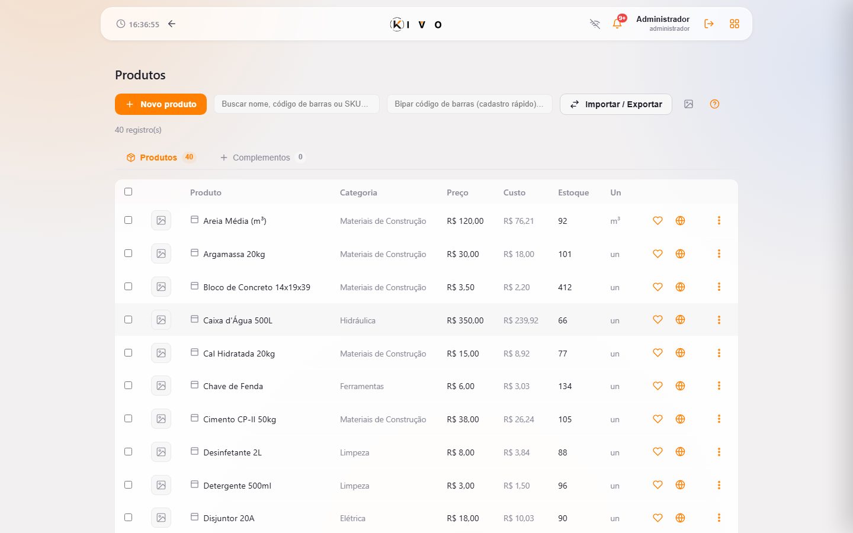
Task: Open the orange help question mark icon
Action: tap(714, 104)
